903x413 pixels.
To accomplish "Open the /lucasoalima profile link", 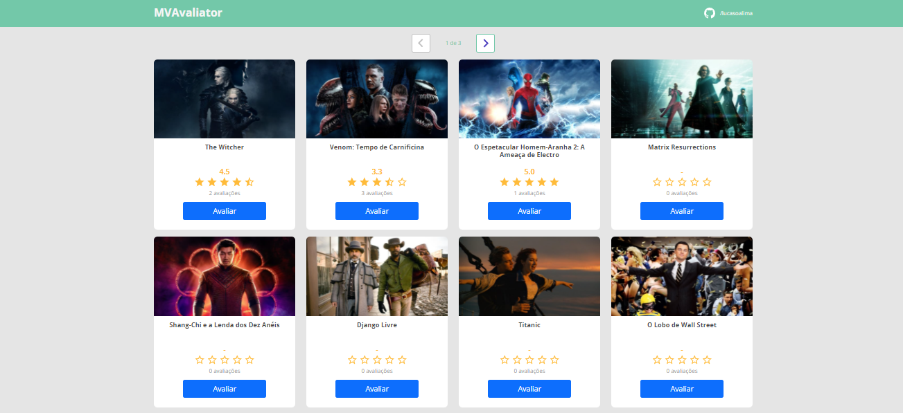I will click(x=736, y=14).
